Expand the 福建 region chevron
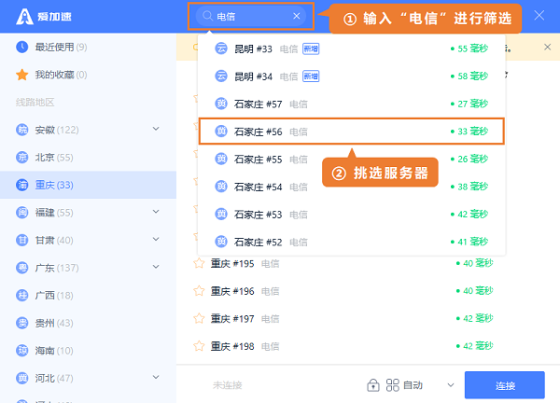560x403 pixels. [156, 212]
